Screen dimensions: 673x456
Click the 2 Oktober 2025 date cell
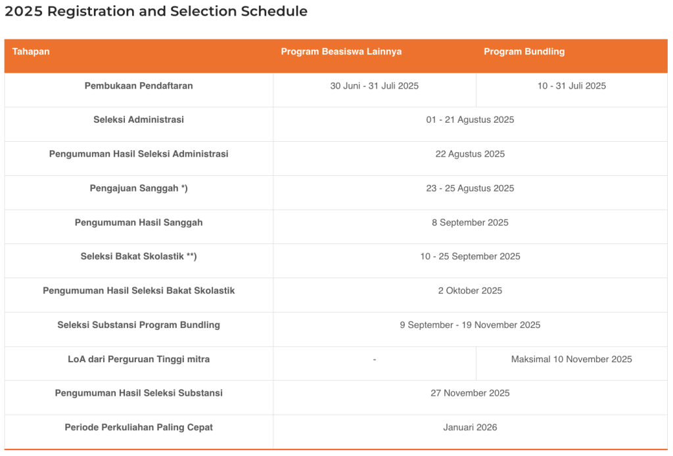470,291
